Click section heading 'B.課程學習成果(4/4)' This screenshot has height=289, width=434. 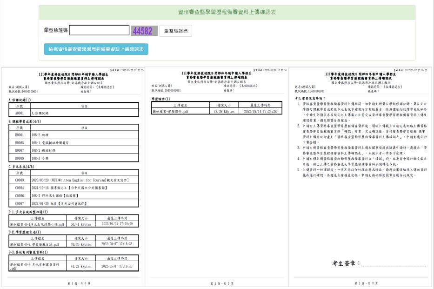(25, 121)
